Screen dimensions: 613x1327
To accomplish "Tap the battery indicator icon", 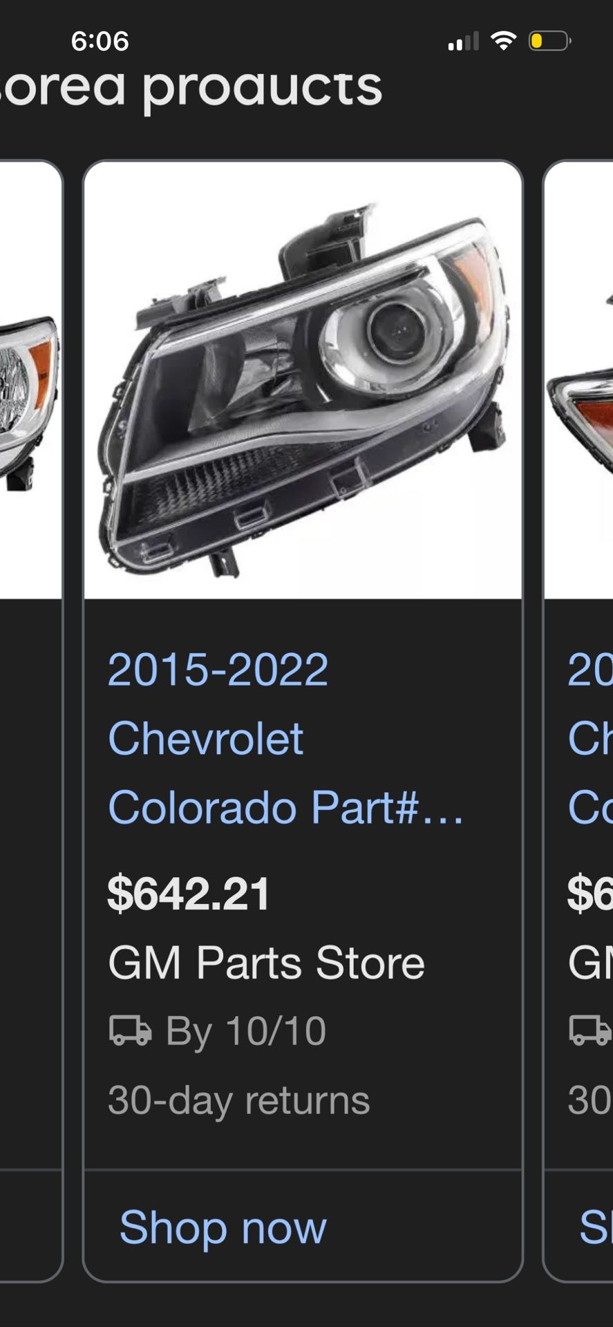I will pos(550,41).
